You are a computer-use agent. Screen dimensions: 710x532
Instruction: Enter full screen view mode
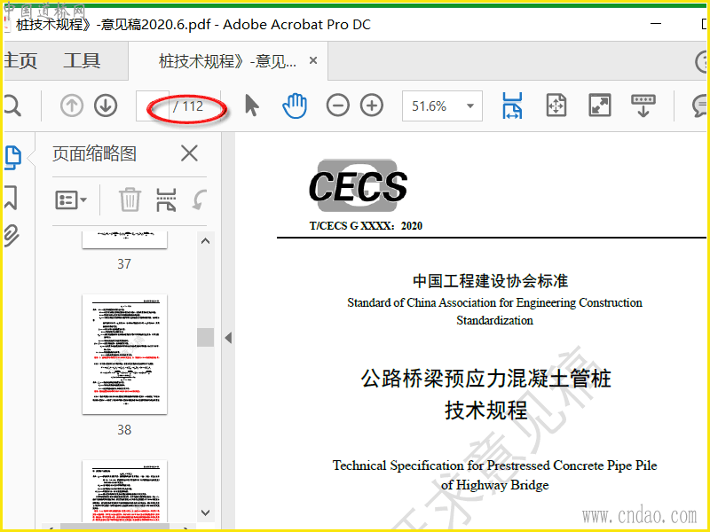[x=600, y=106]
